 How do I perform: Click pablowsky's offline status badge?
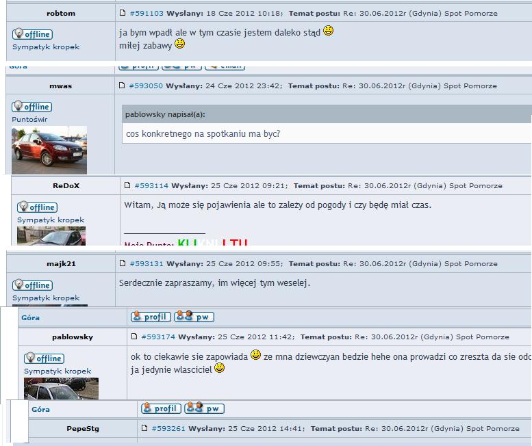44,358
